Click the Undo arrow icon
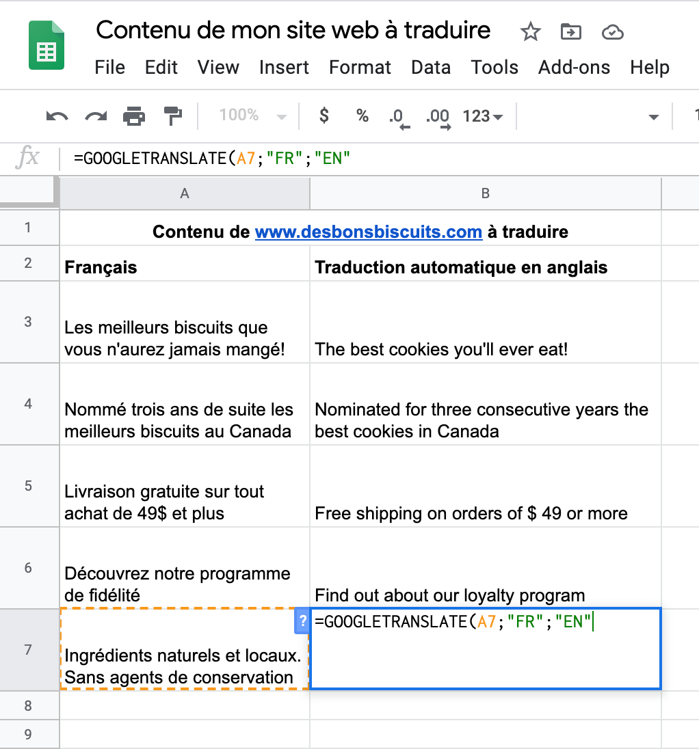 coord(57,116)
